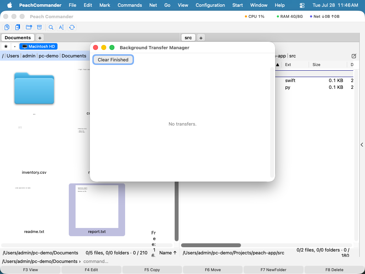Add a new tab in the right panel
The height and width of the screenshot is (274, 365).
coord(201,38)
